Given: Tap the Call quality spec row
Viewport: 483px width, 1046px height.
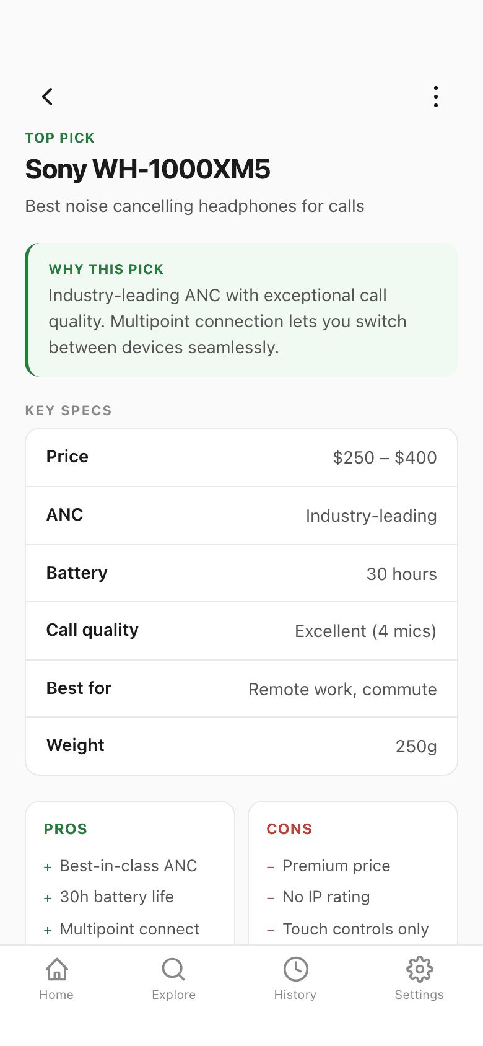Looking at the screenshot, I should click(x=241, y=631).
